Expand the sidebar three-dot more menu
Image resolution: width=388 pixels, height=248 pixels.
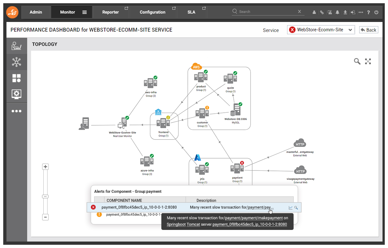pyautogui.click(x=16, y=111)
